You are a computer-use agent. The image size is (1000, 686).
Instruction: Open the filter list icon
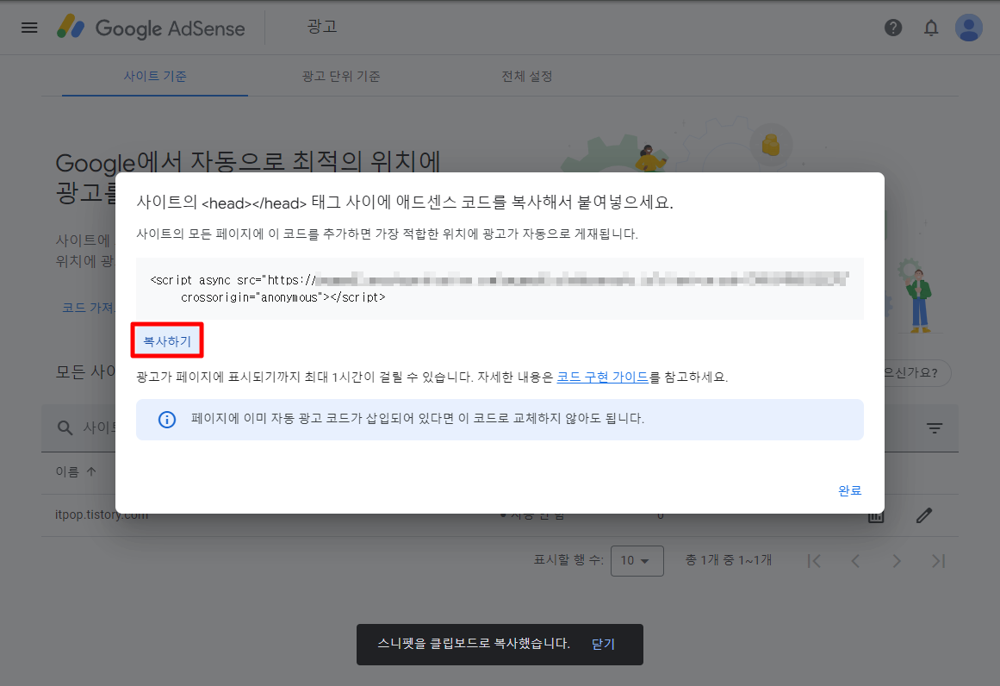coord(935,428)
